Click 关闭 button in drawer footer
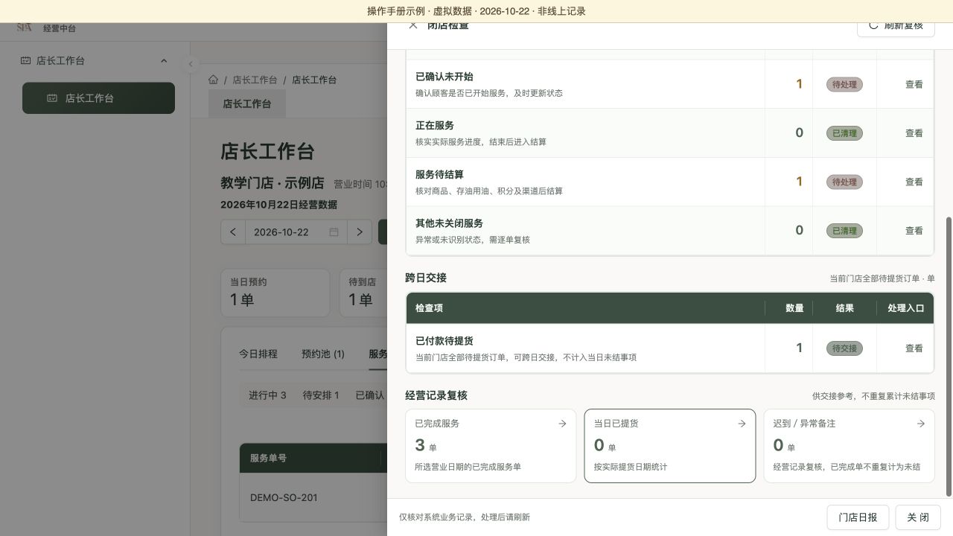Image resolution: width=953 pixels, height=536 pixels. [918, 517]
